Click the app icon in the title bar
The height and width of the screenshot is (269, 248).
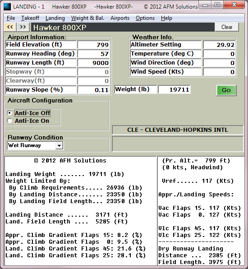[7, 7]
